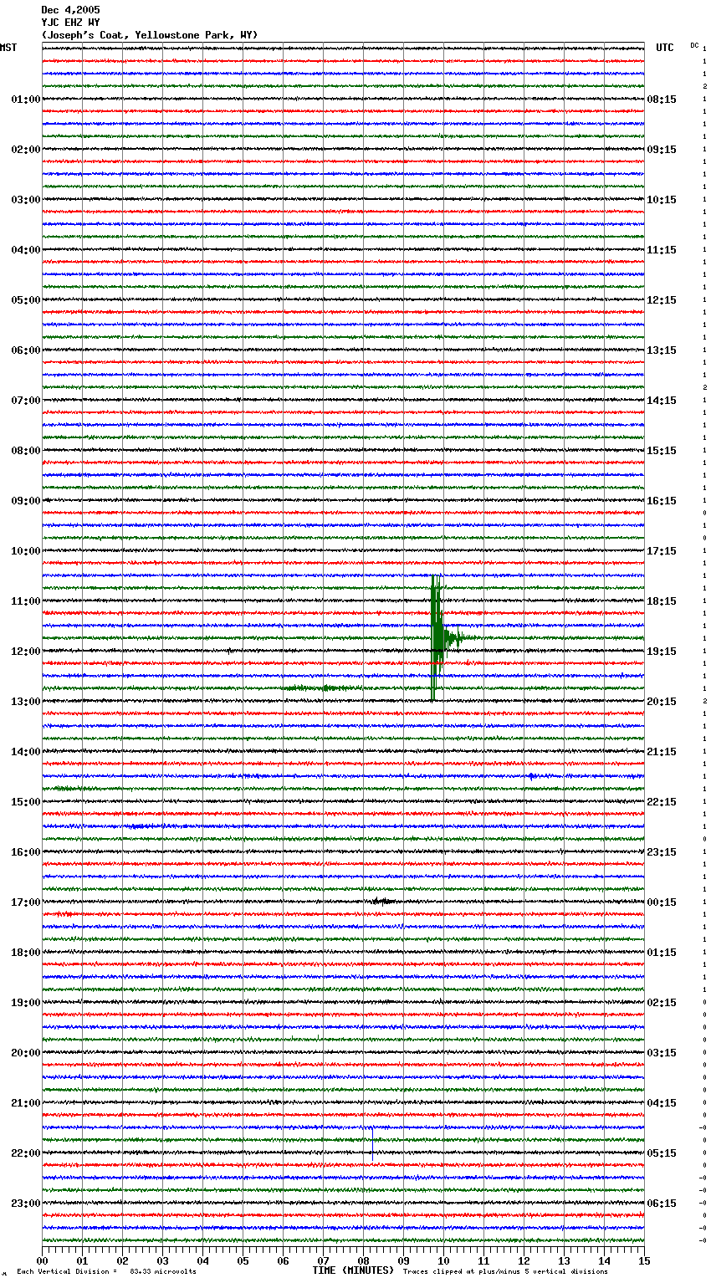Click the "08:00" MST hour label
Image resolution: width=711 pixels, height=1283 pixels.
tap(25, 451)
